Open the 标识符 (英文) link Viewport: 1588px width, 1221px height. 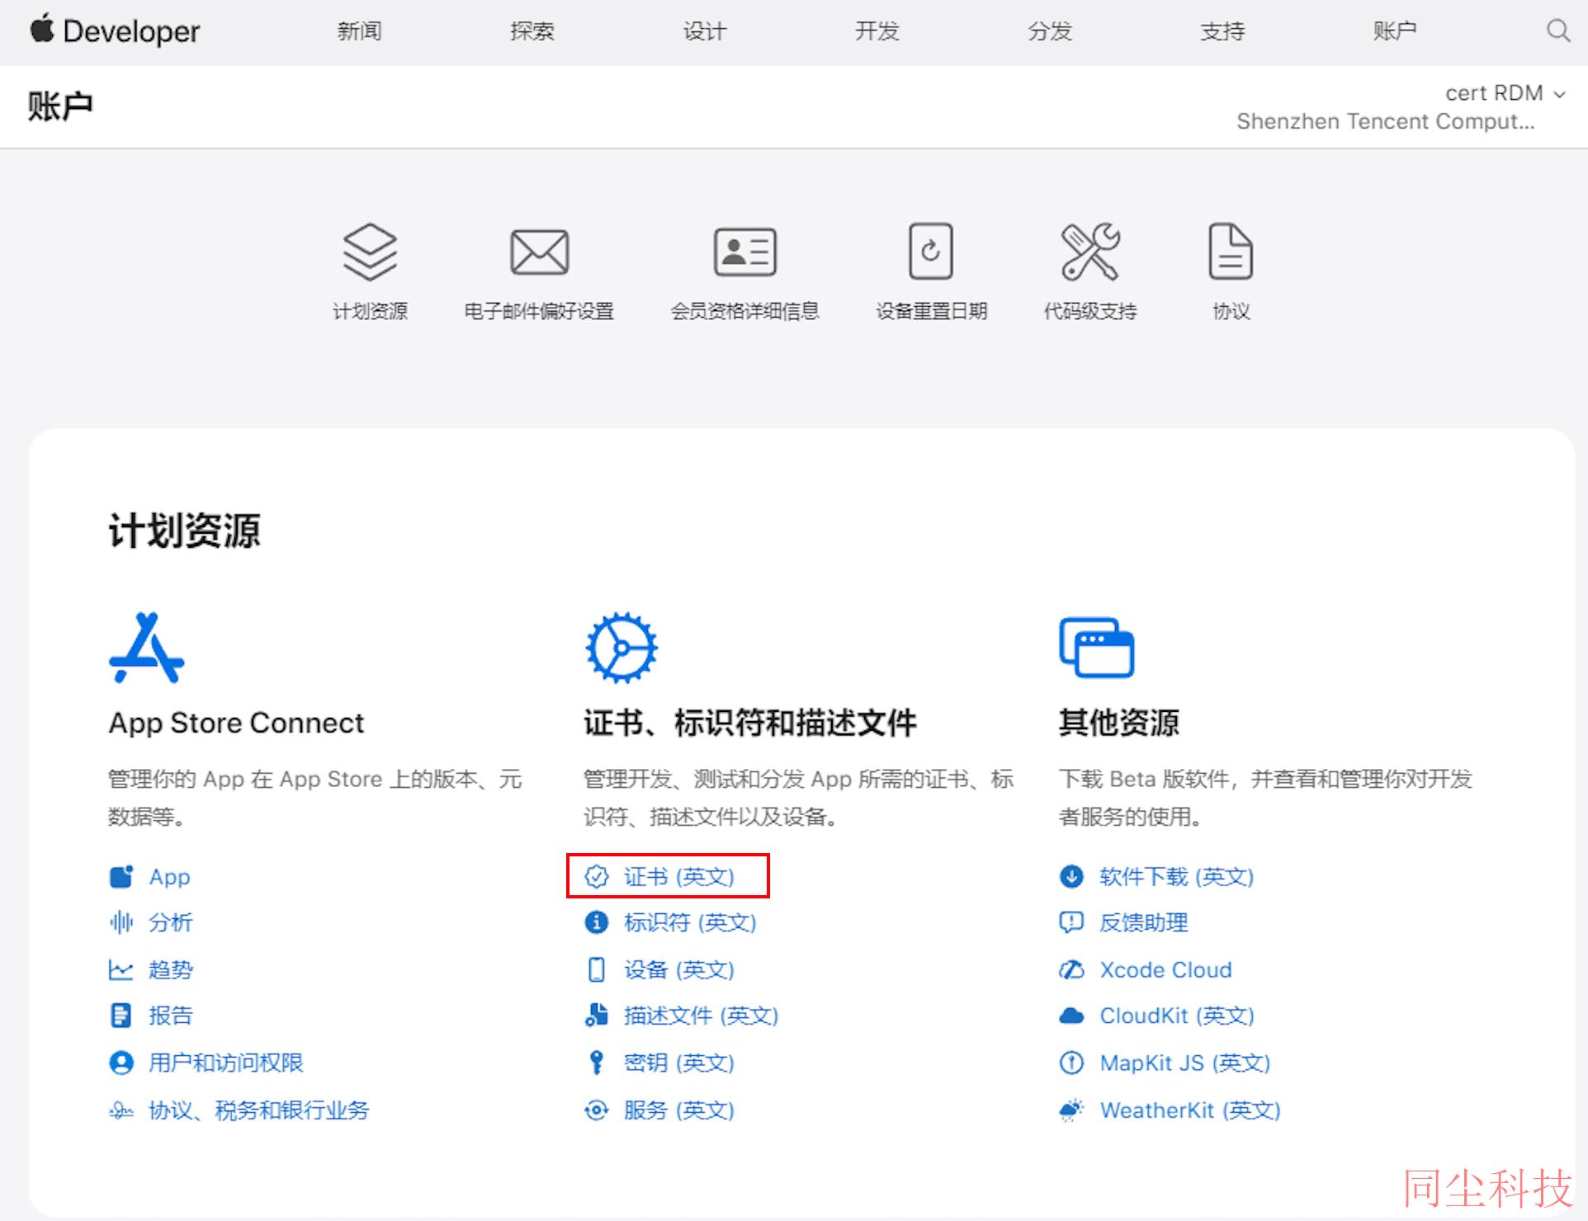click(x=690, y=922)
